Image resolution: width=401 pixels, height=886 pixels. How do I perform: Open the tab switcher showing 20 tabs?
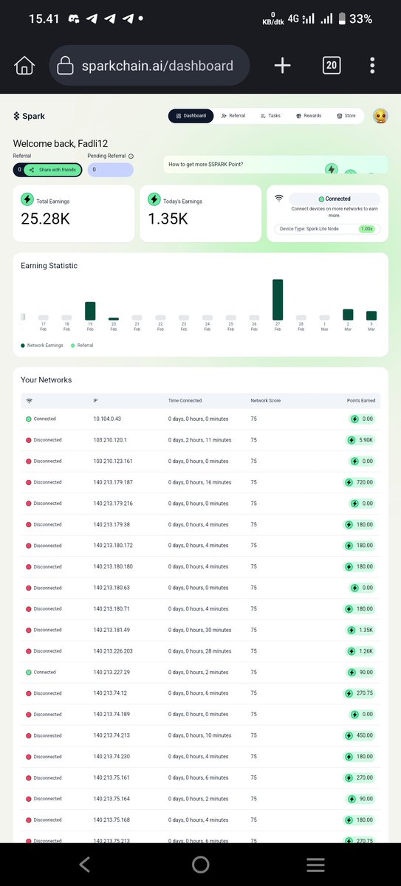tap(332, 66)
